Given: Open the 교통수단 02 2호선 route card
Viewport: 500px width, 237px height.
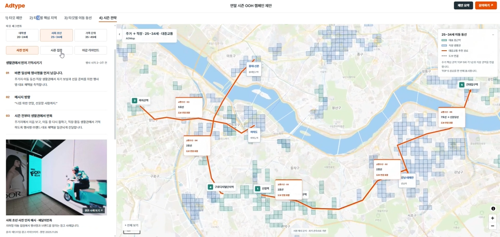Looking at the screenshot, I should pos(387,169).
